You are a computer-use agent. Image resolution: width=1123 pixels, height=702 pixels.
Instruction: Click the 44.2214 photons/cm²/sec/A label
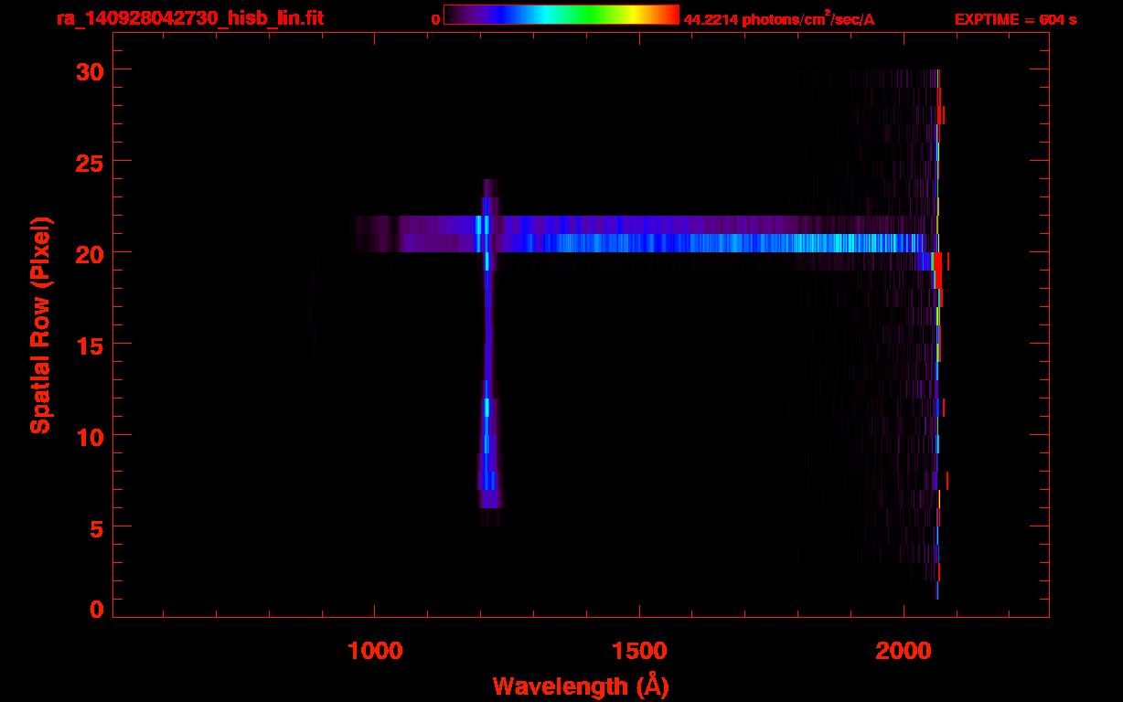pyautogui.click(x=779, y=18)
